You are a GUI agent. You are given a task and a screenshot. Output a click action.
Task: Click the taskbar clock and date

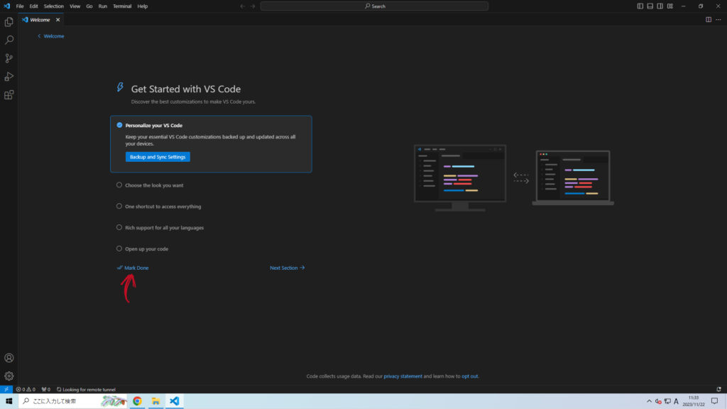694,401
